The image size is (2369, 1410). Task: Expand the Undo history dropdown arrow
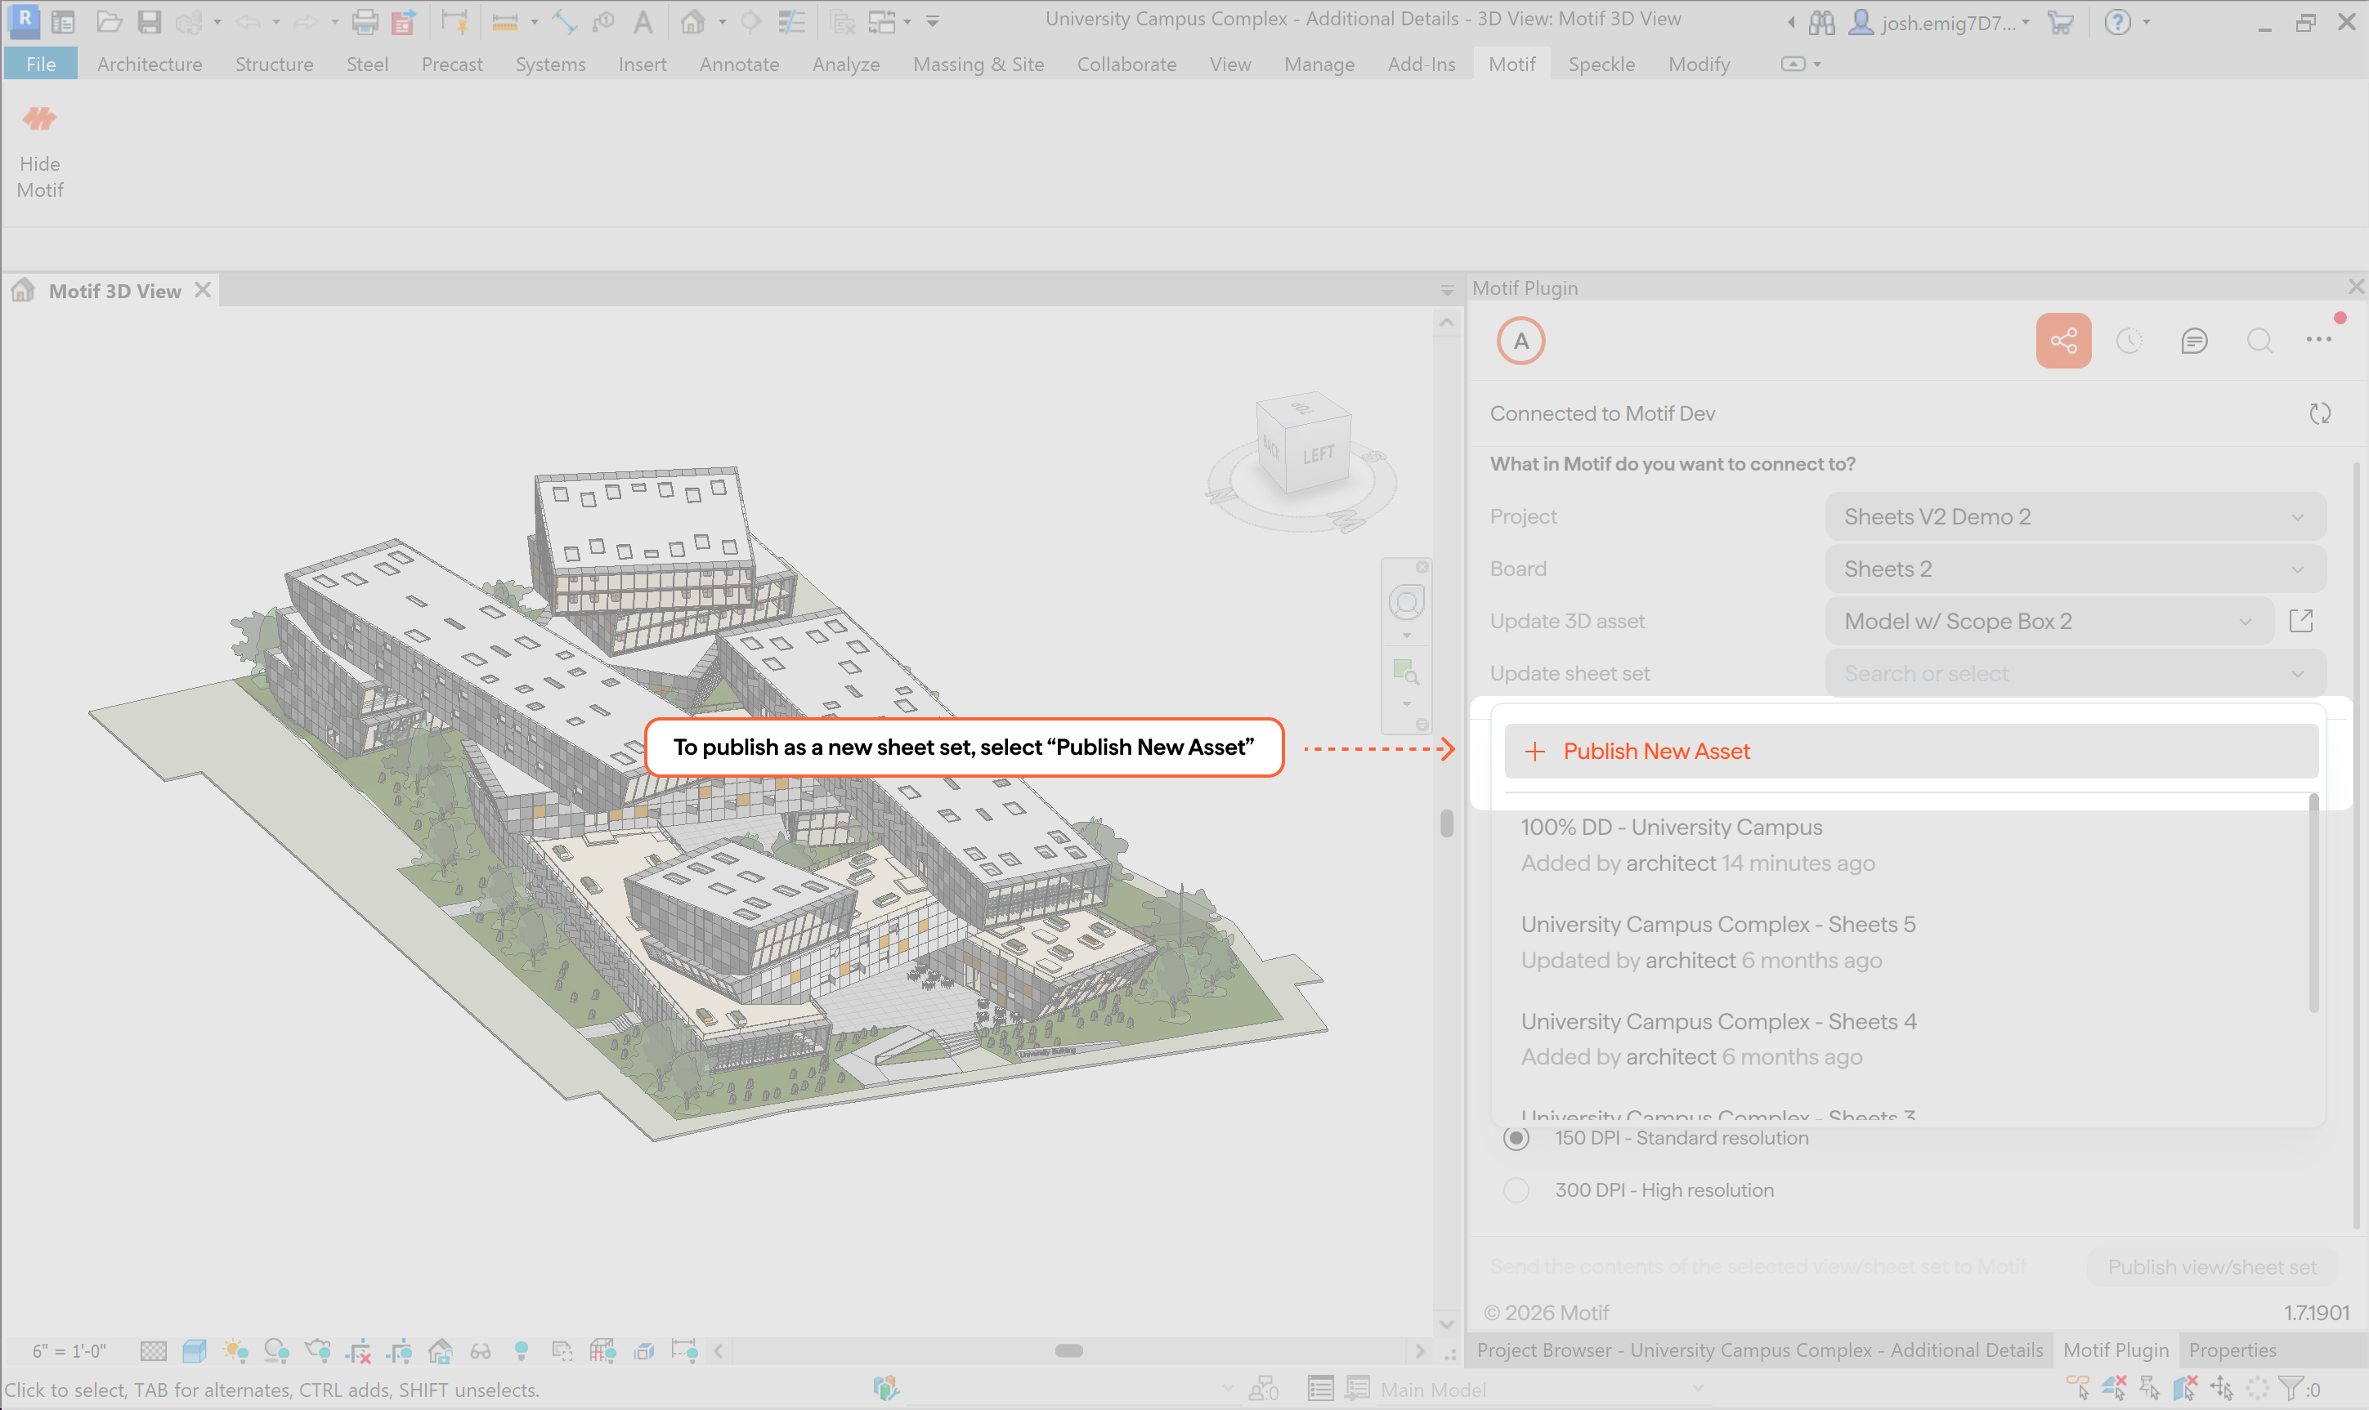(x=275, y=22)
